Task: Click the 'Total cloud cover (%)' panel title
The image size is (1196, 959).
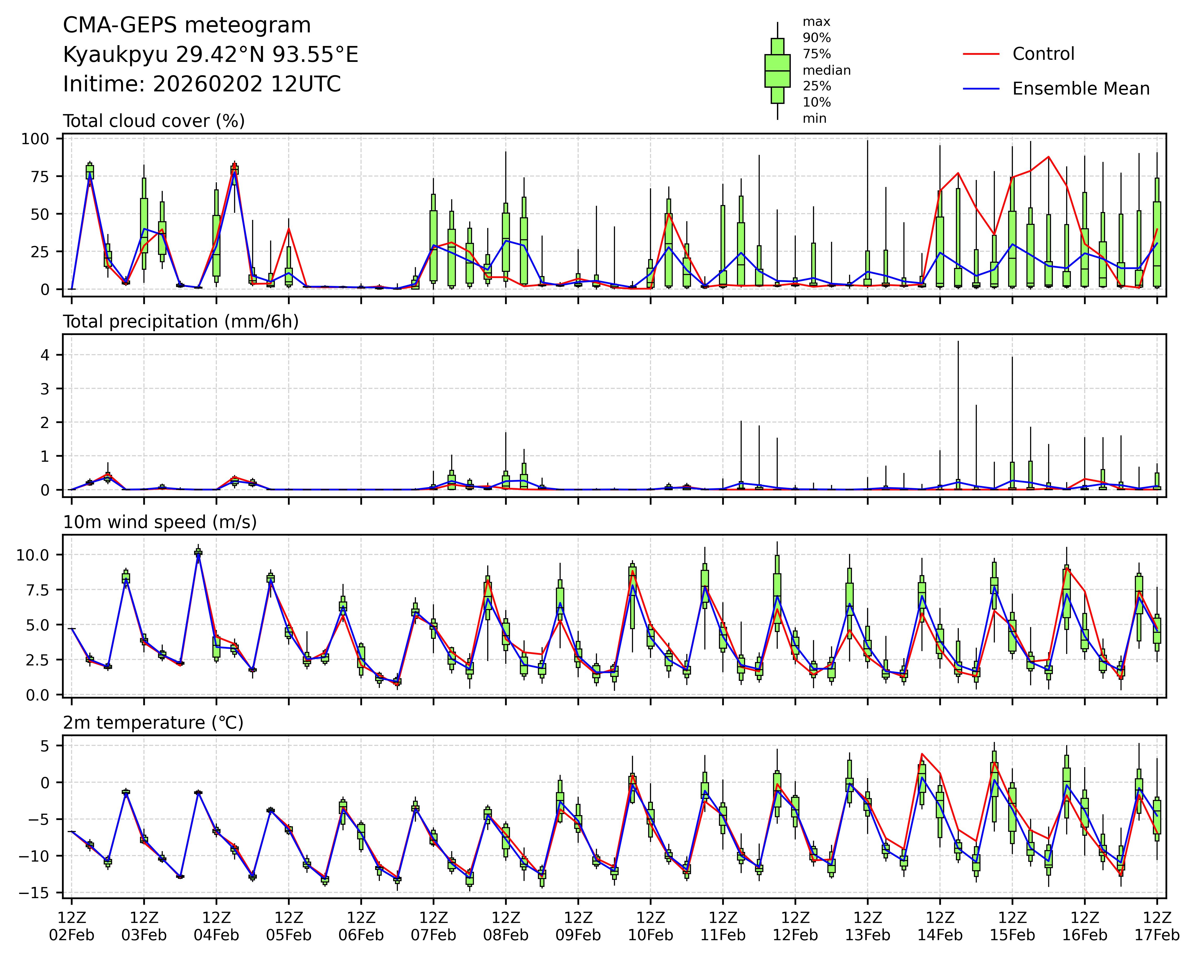Action: click(x=154, y=121)
